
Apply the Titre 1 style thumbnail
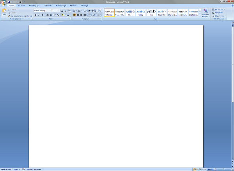[130, 12]
